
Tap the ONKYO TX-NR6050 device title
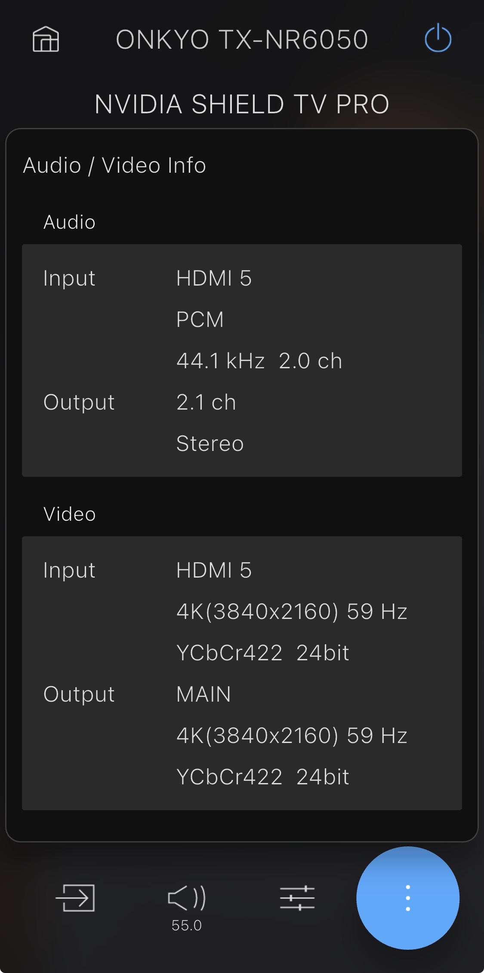242,40
